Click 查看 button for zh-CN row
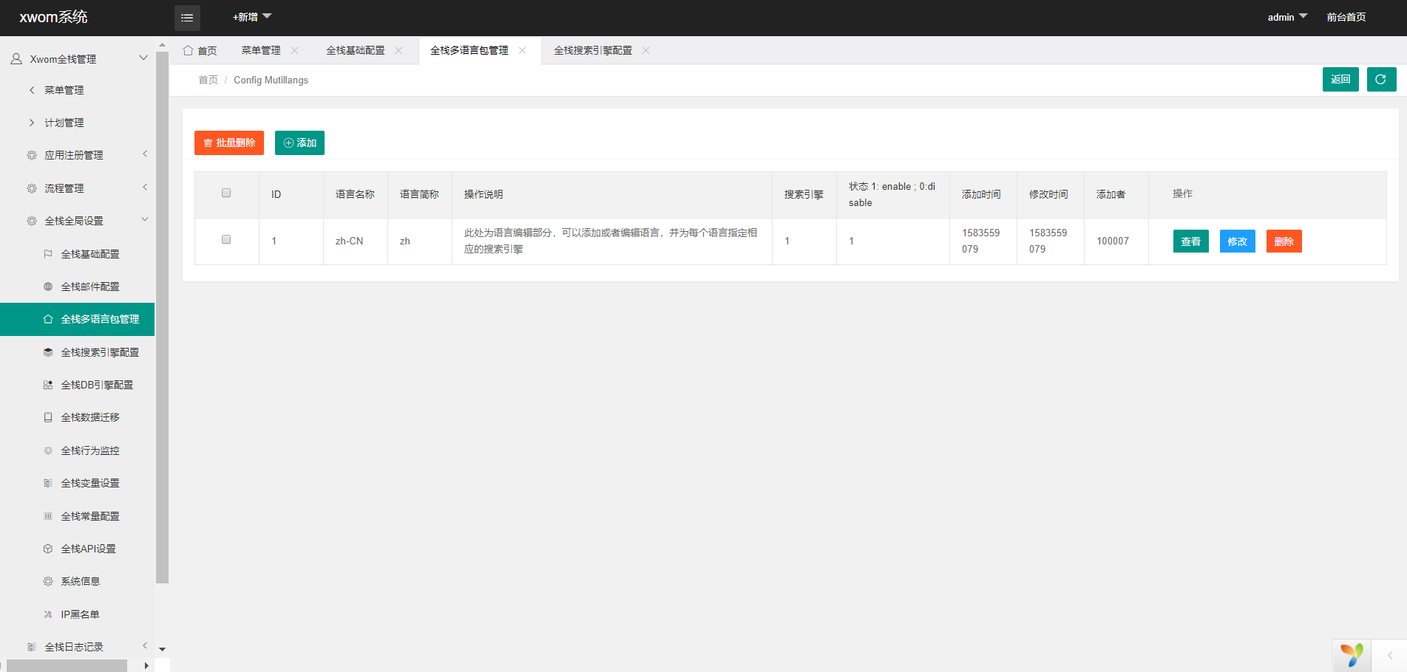This screenshot has width=1407, height=672. (x=1190, y=241)
